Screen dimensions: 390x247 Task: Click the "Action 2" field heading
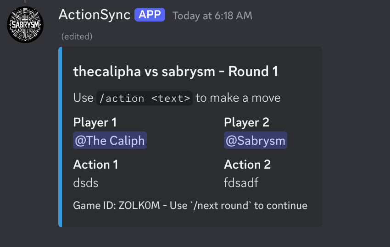coord(247,165)
